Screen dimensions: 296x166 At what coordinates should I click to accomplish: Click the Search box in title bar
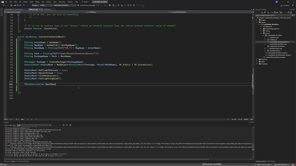(86, 2)
